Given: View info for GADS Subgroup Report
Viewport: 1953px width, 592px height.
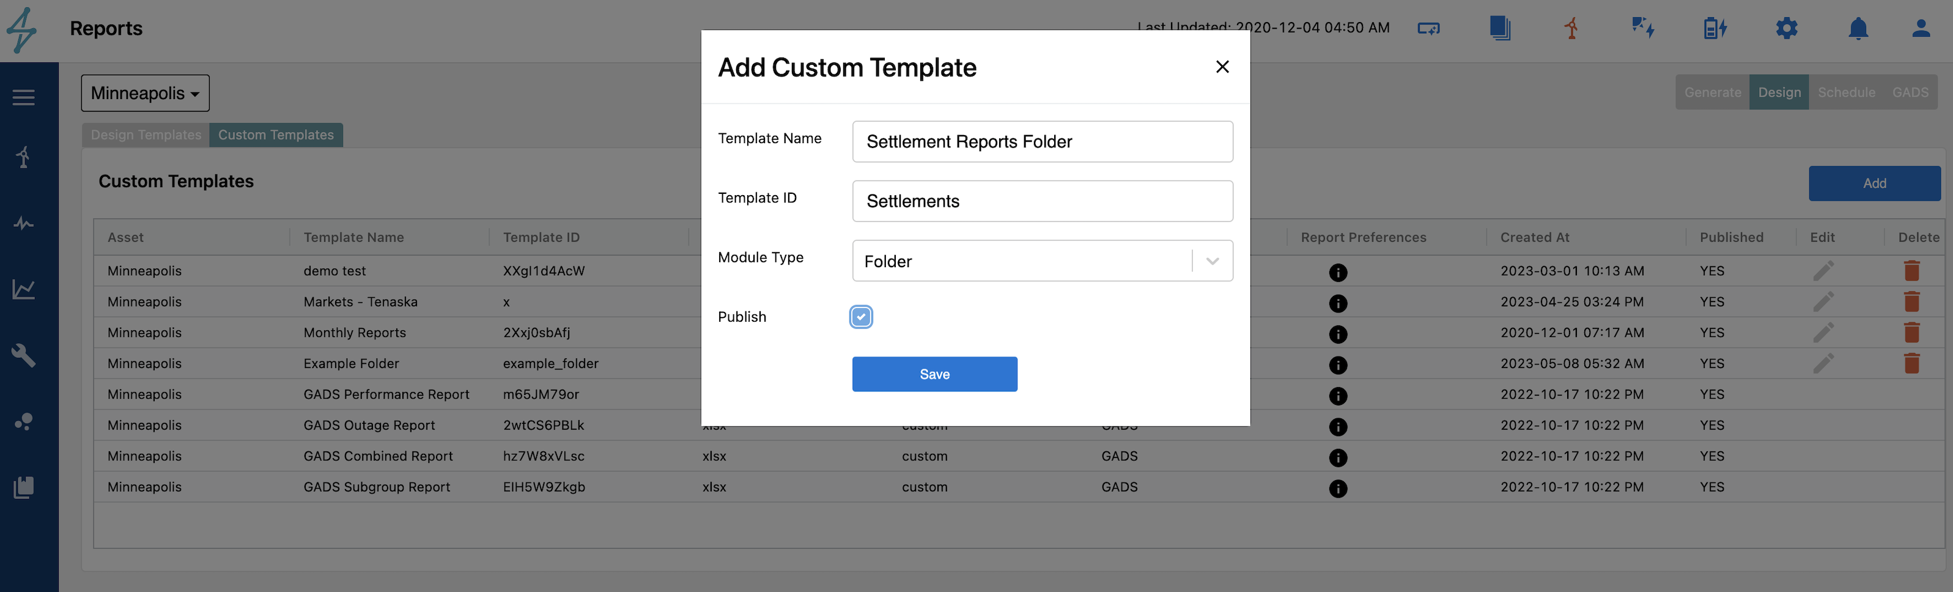Looking at the screenshot, I should [1338, 489].
